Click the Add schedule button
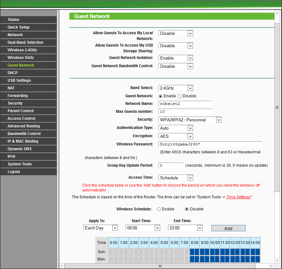 [228, 228]
